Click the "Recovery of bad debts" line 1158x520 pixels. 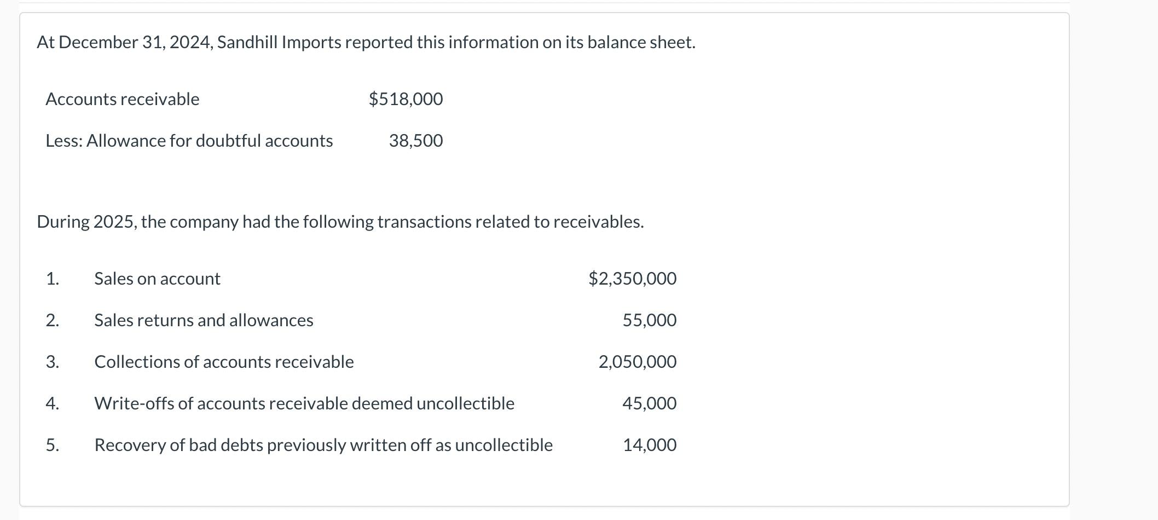pos(323,445)
